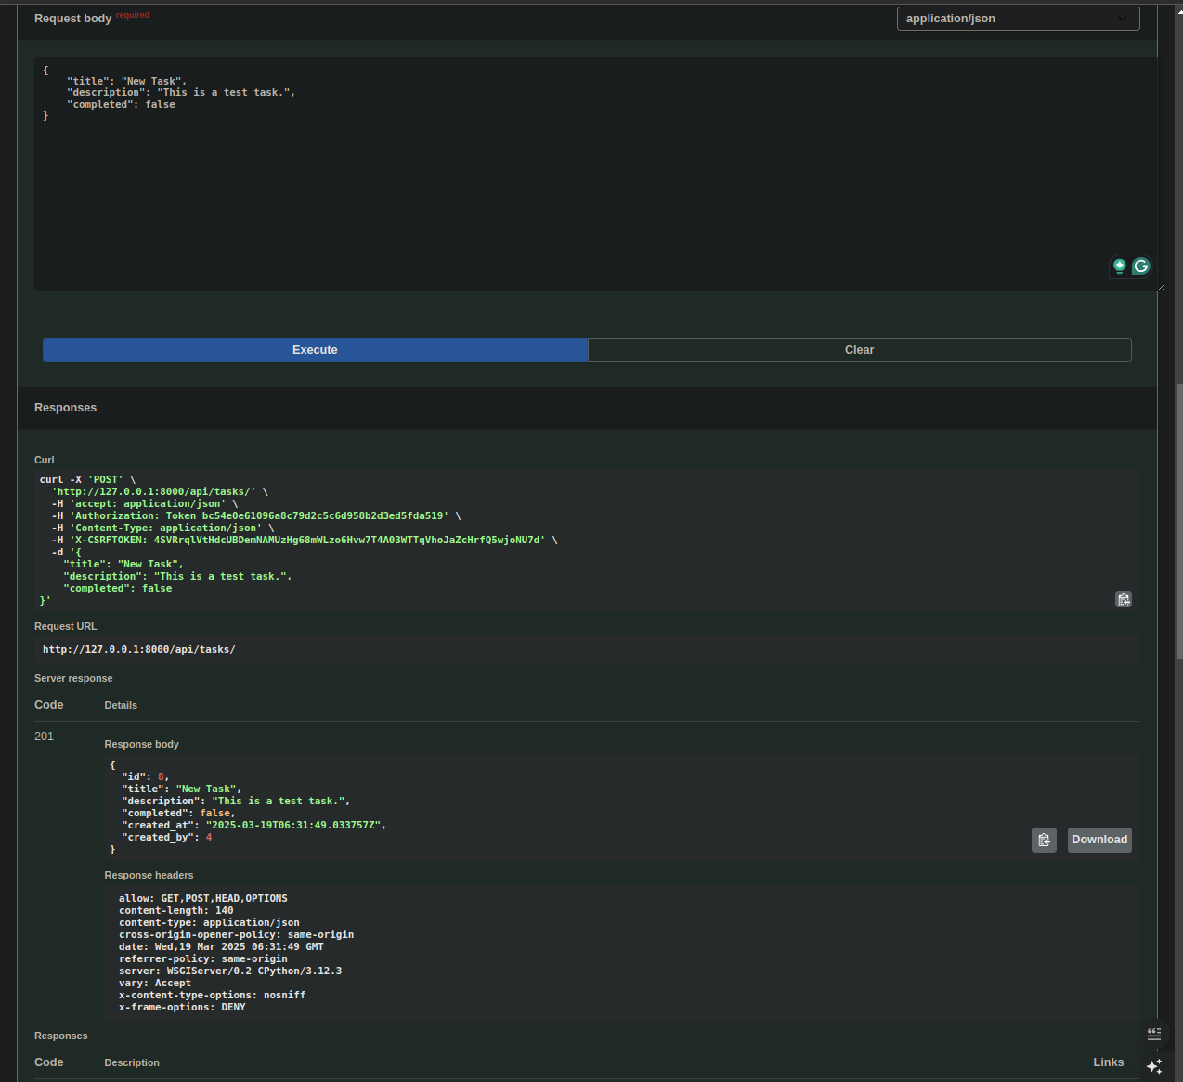Click the quote list icon at bottom right
This screenshot has height=1082, width=1183.
coord(1154,1034)
